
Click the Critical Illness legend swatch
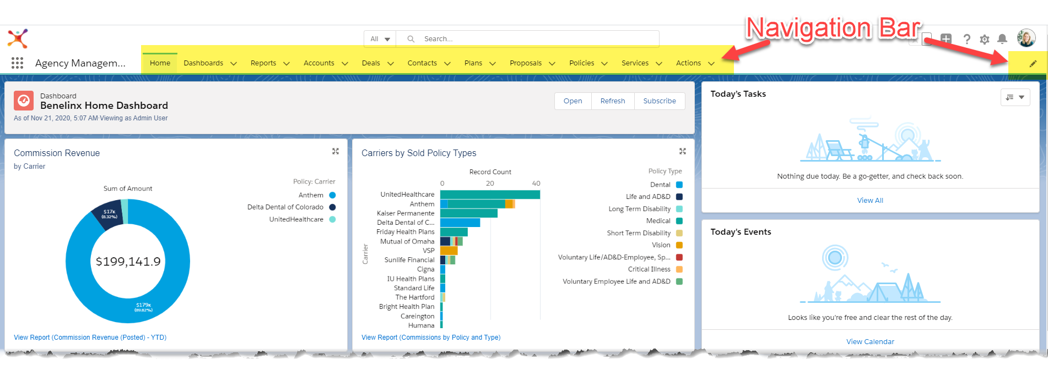[x=679, y=269]
